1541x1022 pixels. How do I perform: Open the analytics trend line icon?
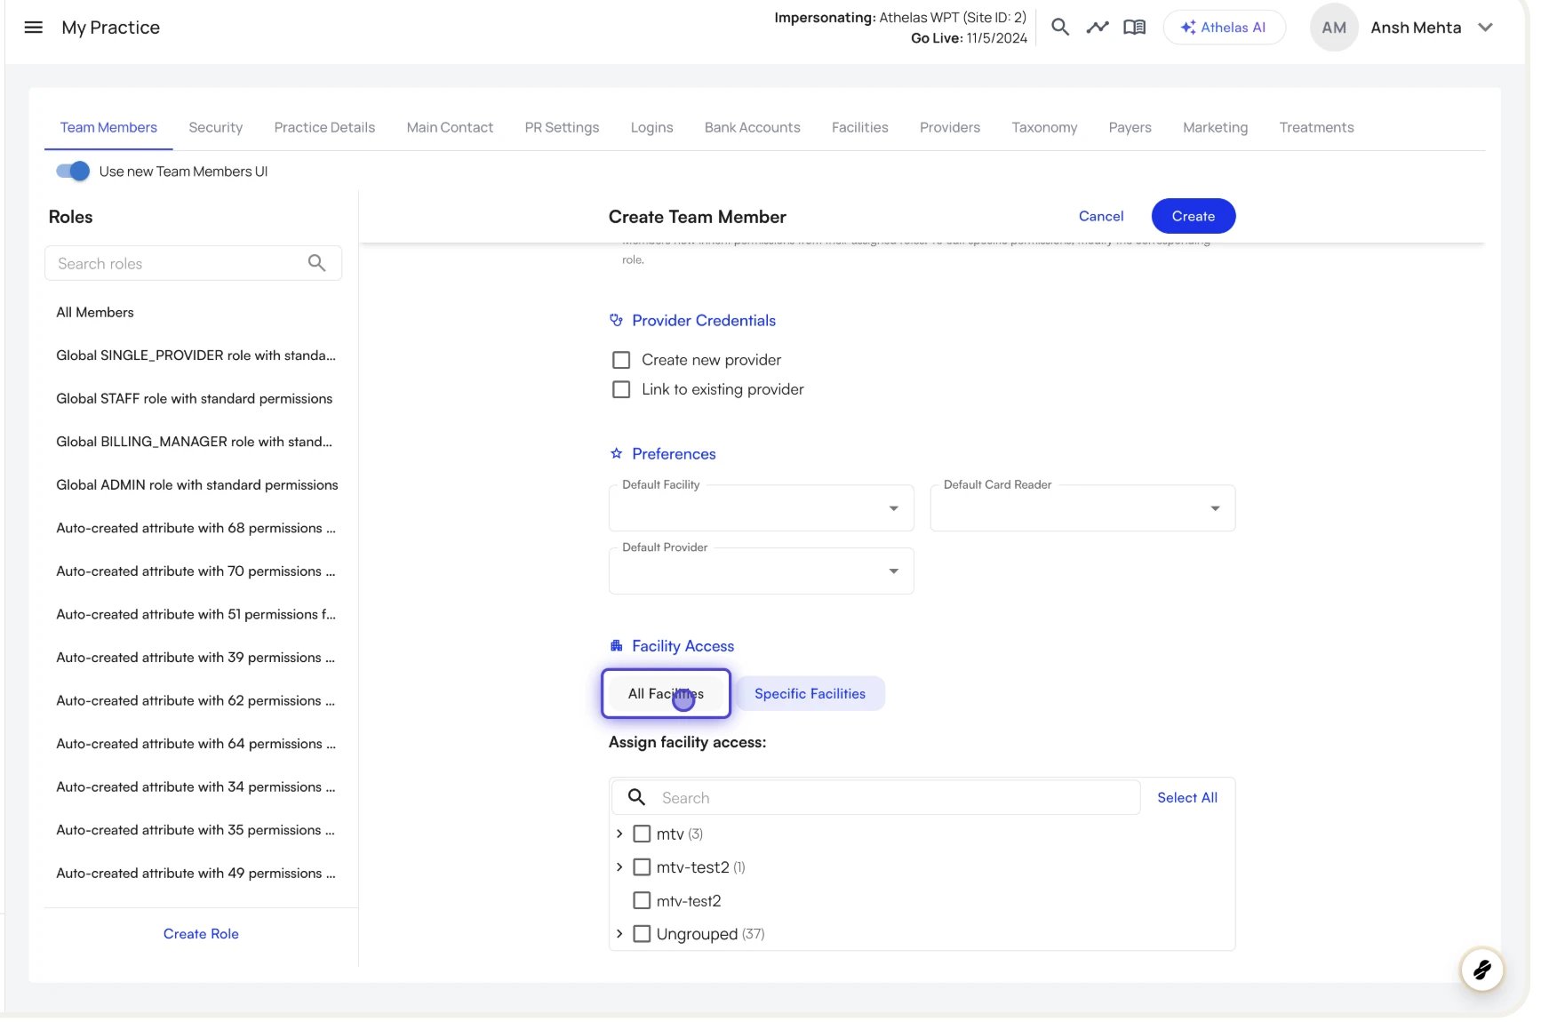tap(1097, 28)
